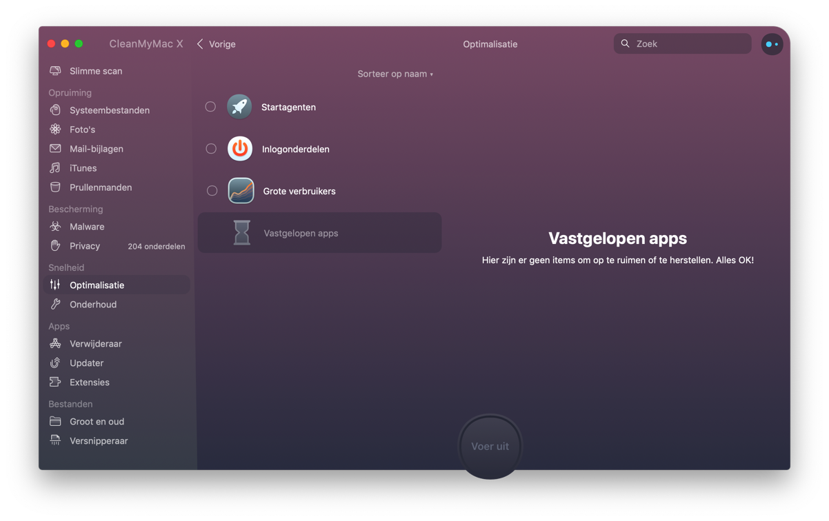Screen dimensions: 829x521
Task: Click the Groot en oud folder icon
Action: click(x=55, y=422)
